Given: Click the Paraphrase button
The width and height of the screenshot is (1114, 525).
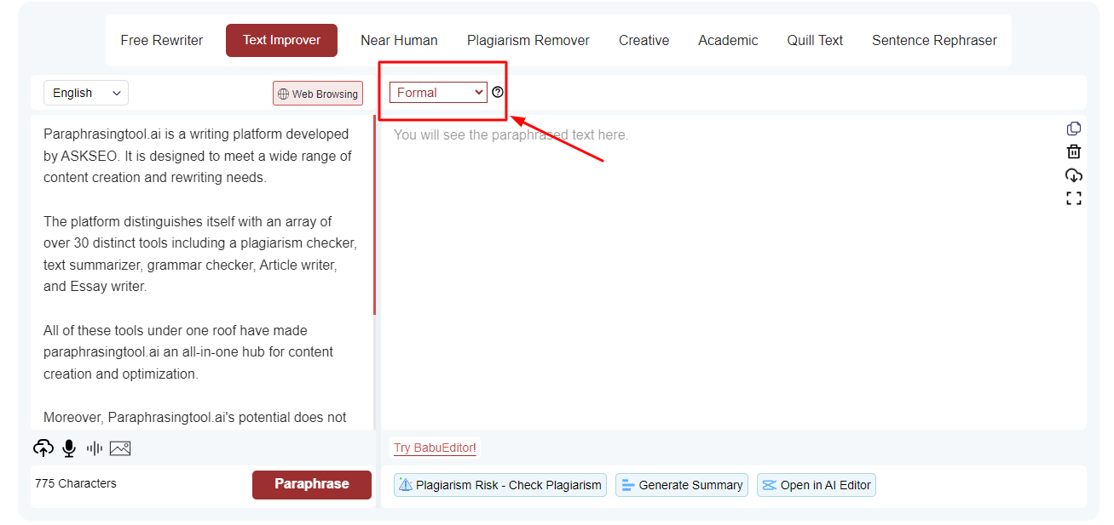Looking at the screenshot, I should (312, 484).
